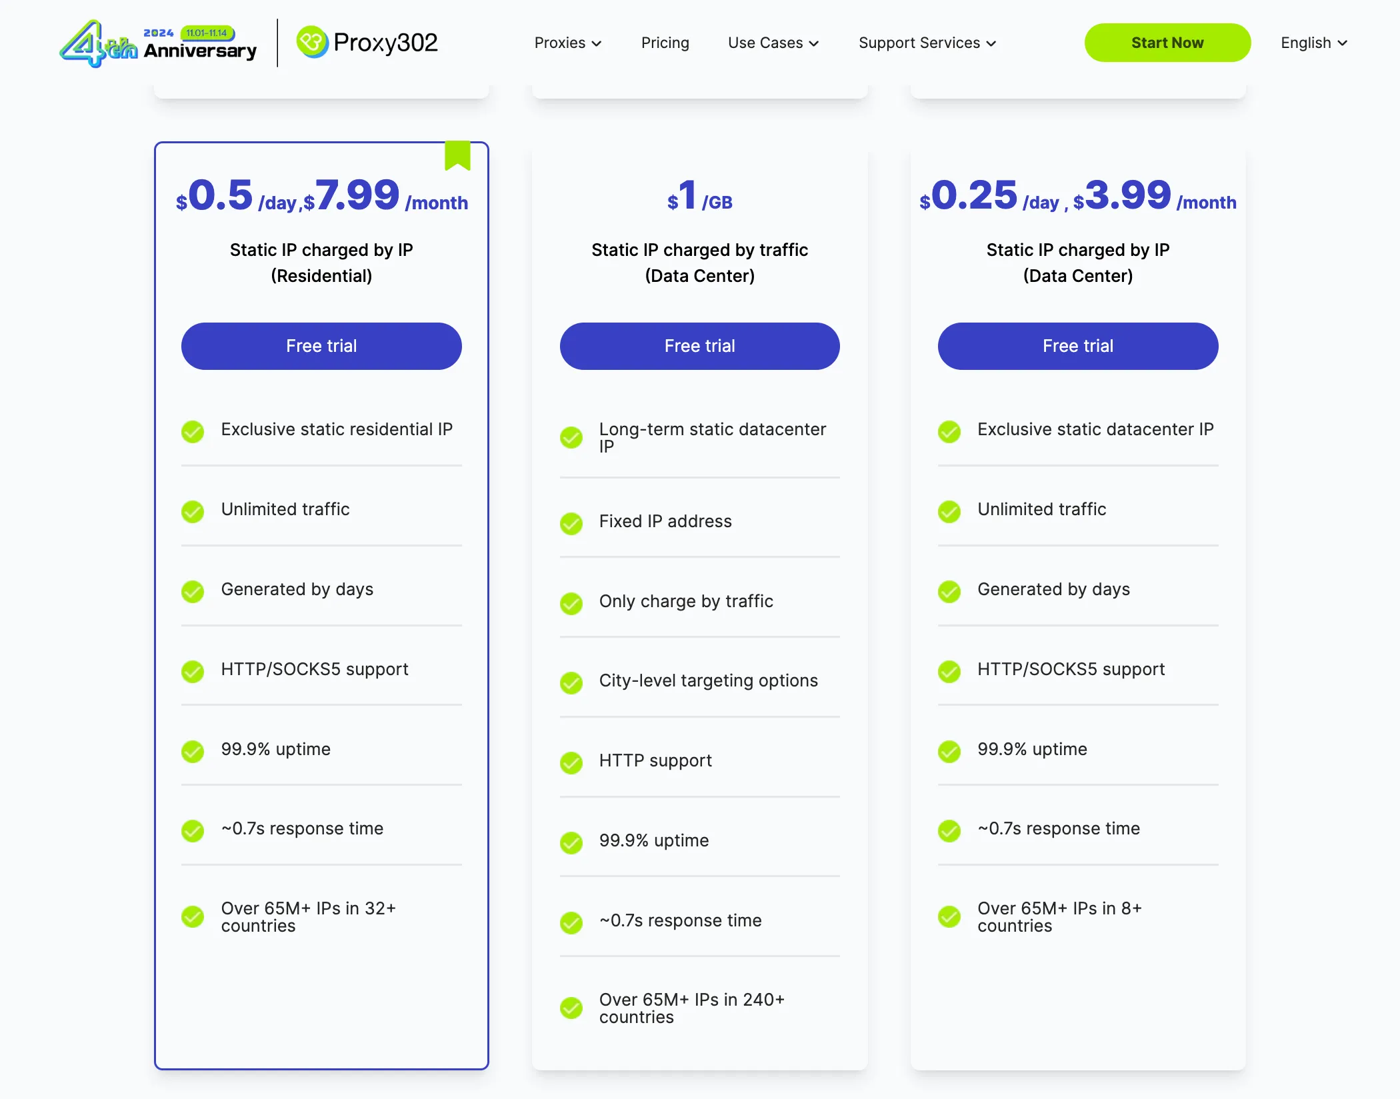Click 'Only charge by traffic' text
This screenshot has width=1400, height=1099.
click(x=686, y=601)
